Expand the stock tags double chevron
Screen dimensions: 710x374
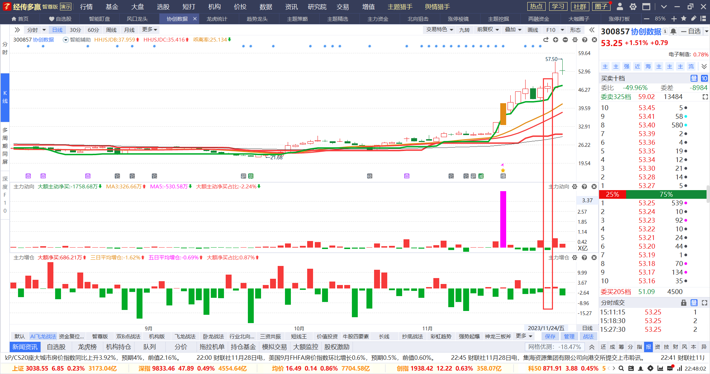click(704, 66)
